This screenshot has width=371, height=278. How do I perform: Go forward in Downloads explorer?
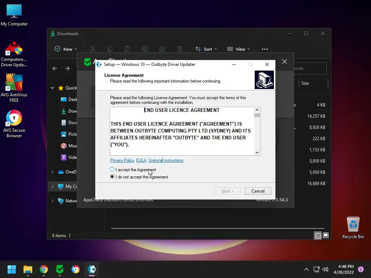pos(67,68)
